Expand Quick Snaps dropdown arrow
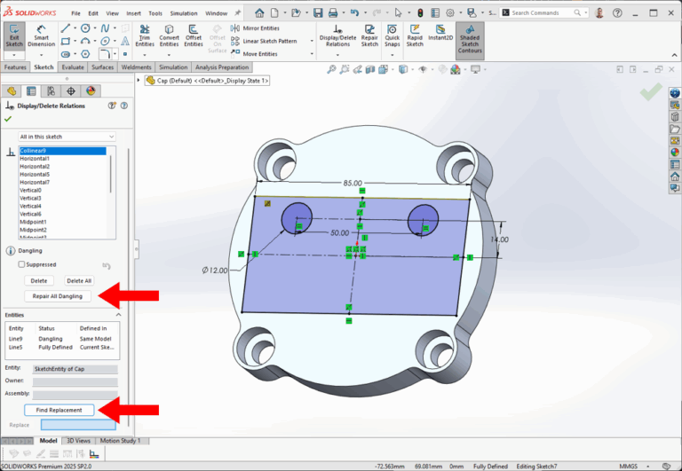Viewport: 682px width, 471px height. coord(392,55)
